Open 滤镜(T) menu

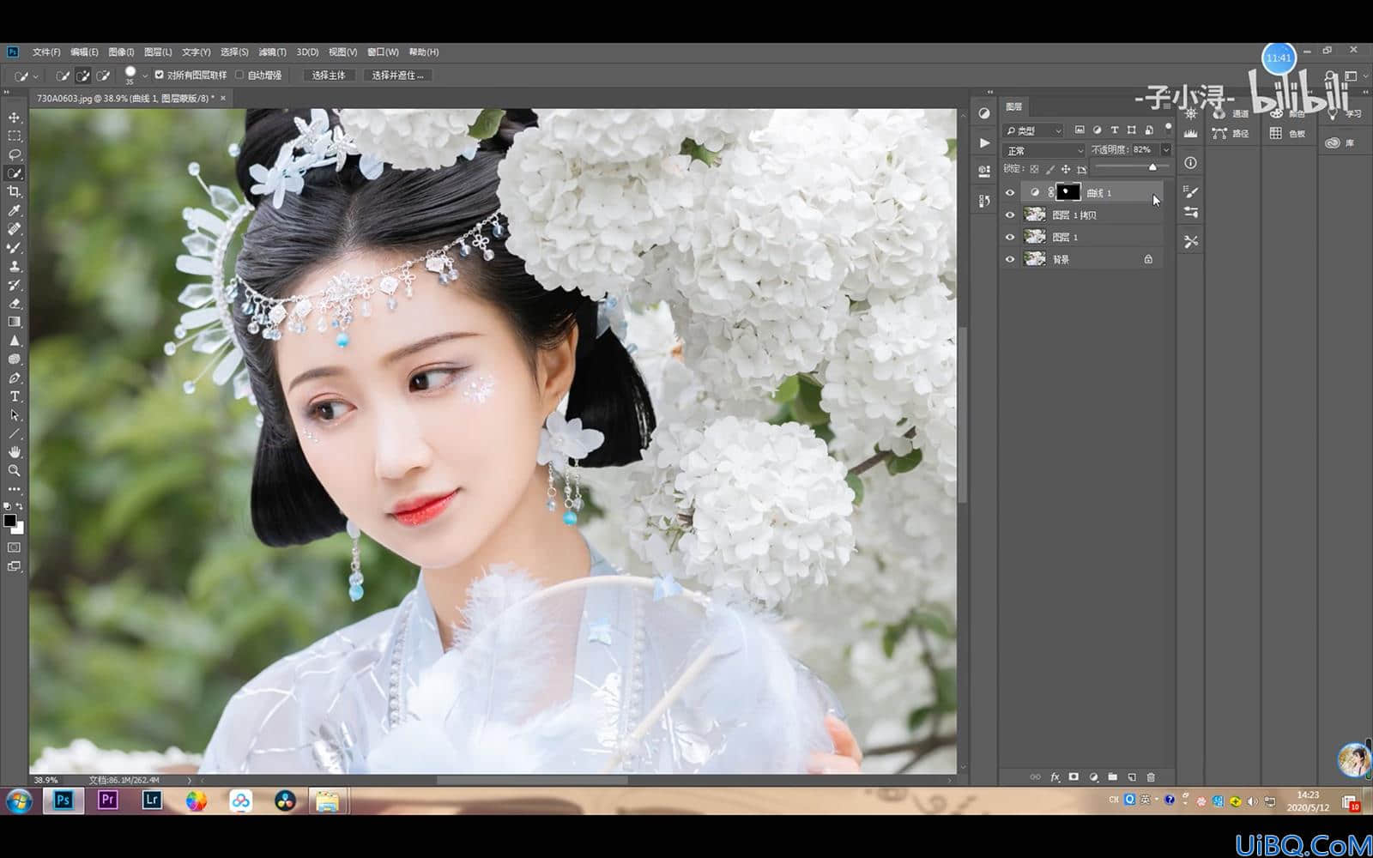[x=272, y=52]
